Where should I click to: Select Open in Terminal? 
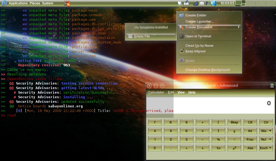pyautogui.click(x=209, y=36)
